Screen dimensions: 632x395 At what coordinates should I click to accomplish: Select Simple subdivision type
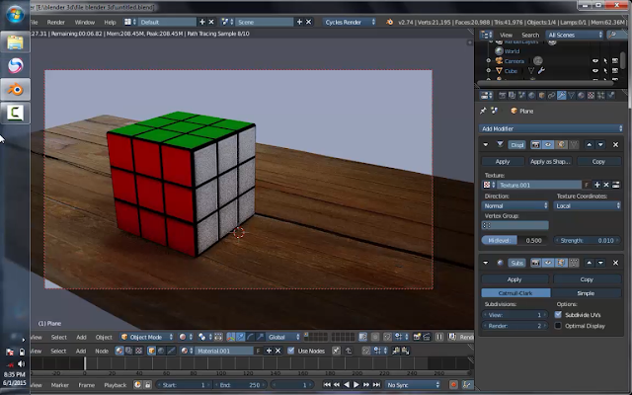pos(586,293)
